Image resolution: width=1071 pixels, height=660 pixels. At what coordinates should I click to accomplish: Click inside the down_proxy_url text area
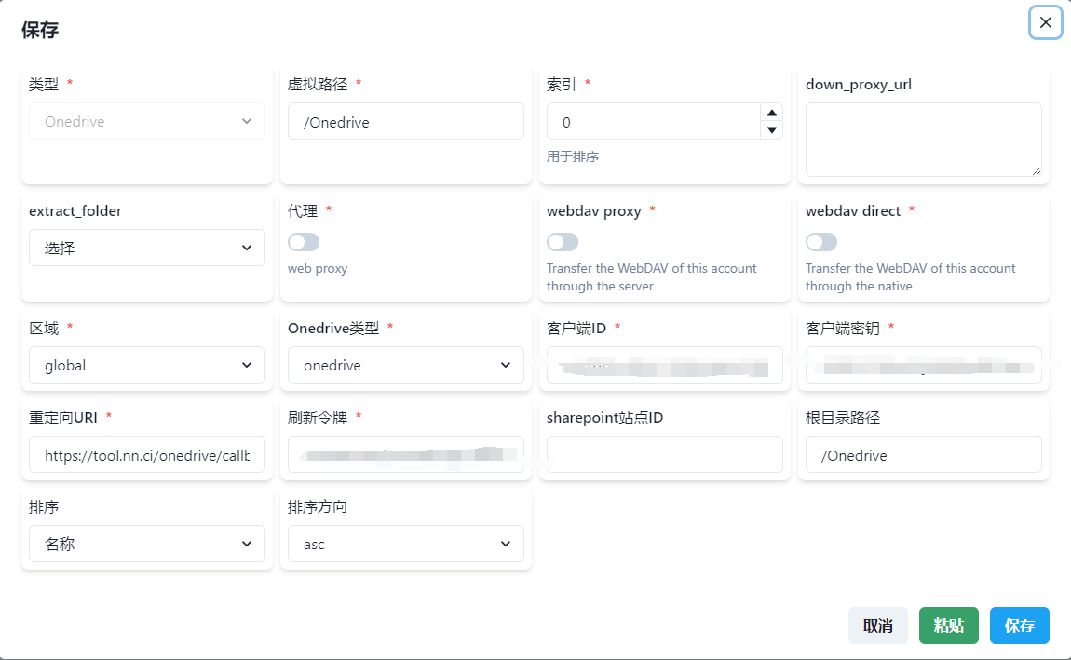(923, 138)
